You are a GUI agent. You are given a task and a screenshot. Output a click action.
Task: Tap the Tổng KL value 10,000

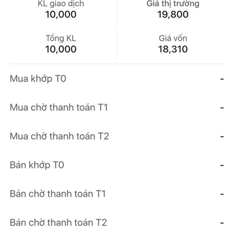[x=61, y=49]
